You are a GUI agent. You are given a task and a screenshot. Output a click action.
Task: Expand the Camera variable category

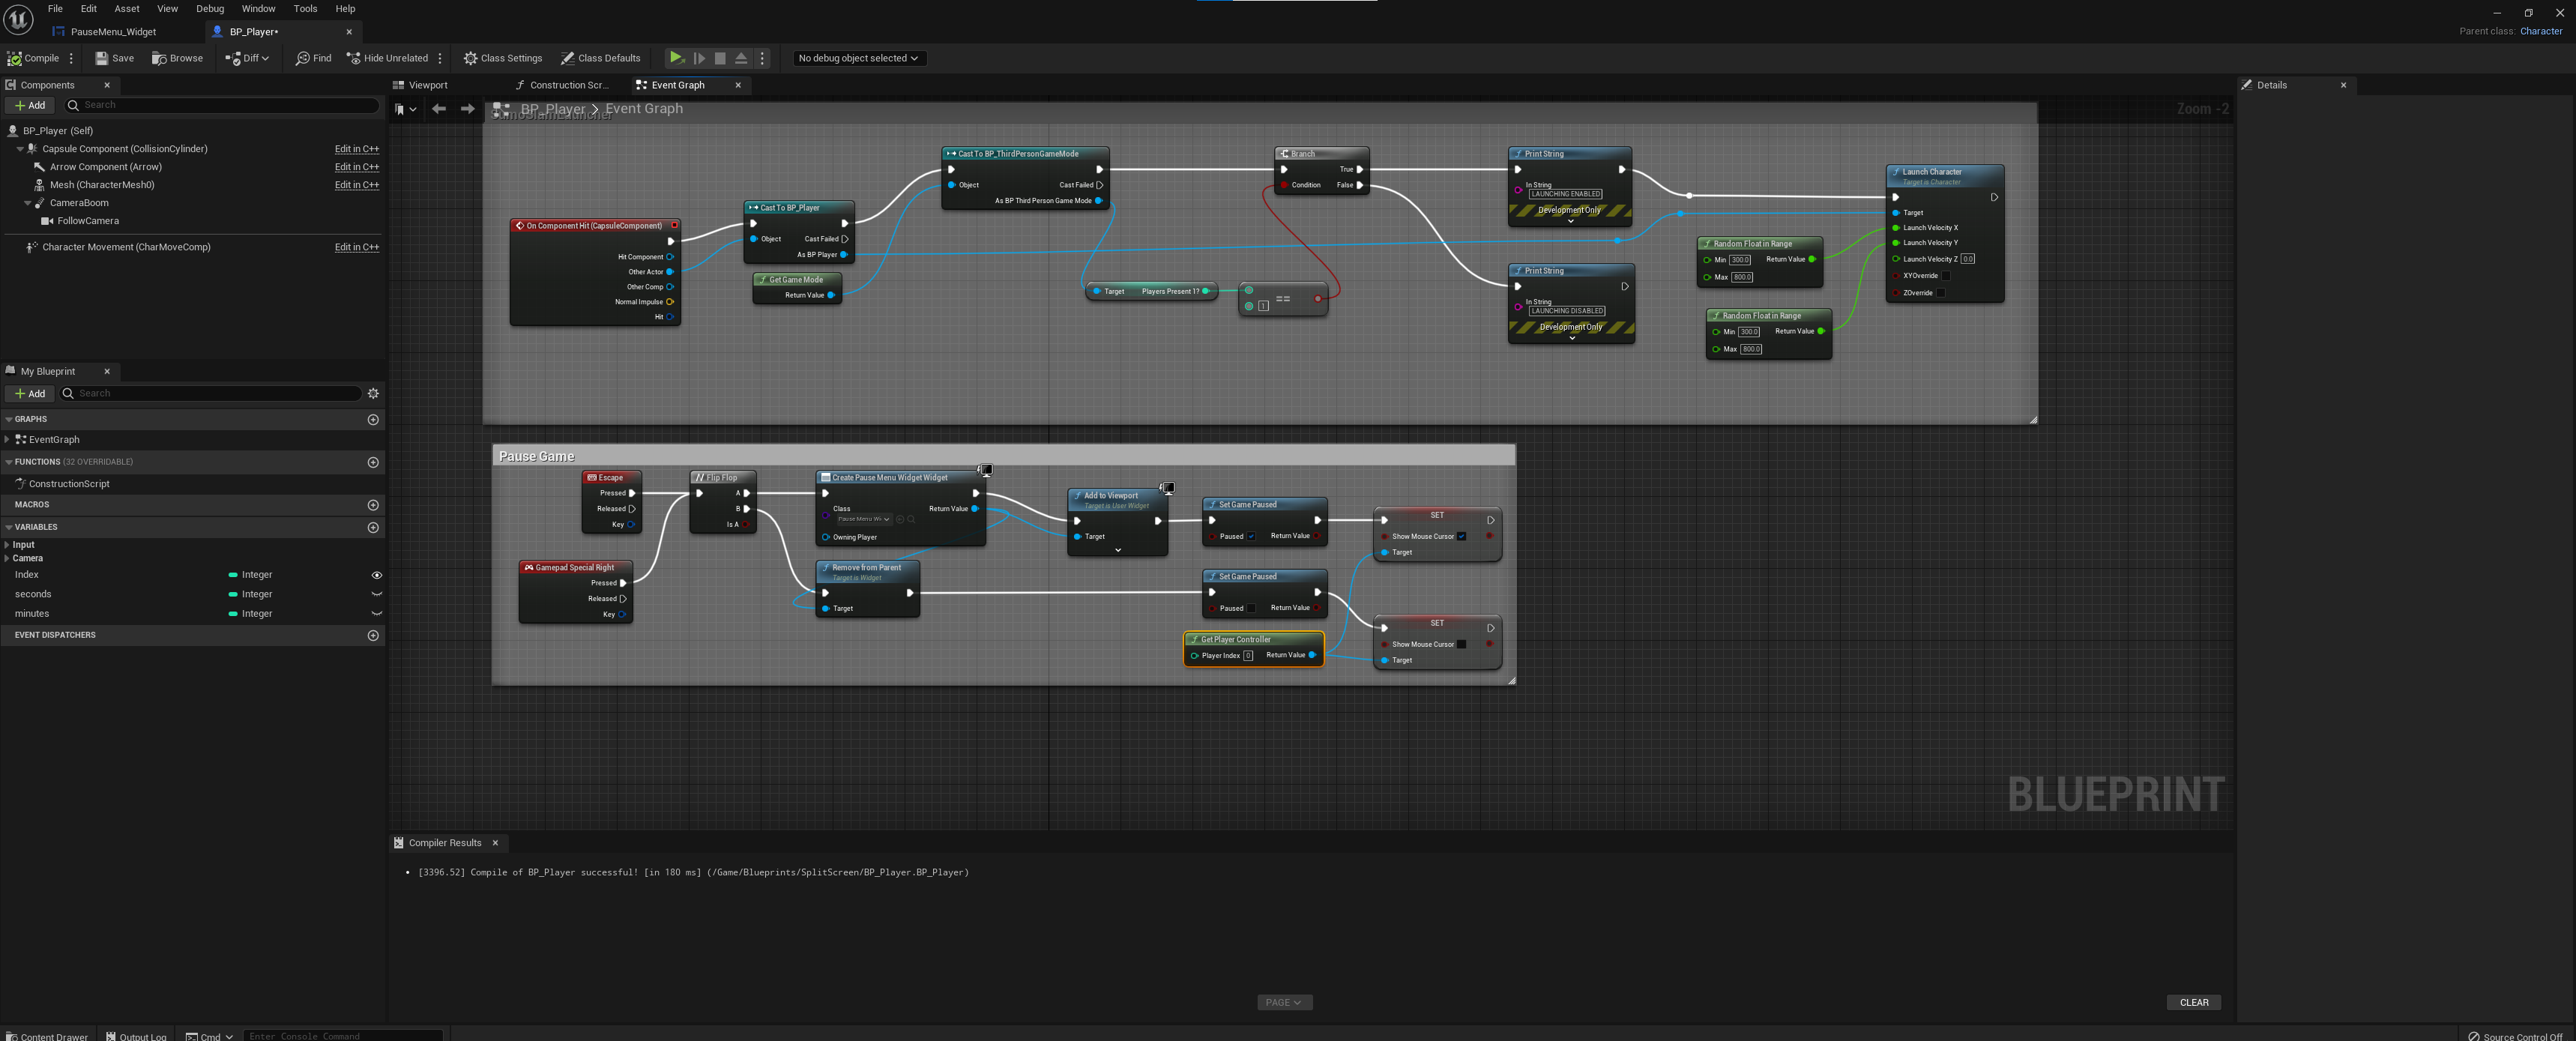(7, 558)
